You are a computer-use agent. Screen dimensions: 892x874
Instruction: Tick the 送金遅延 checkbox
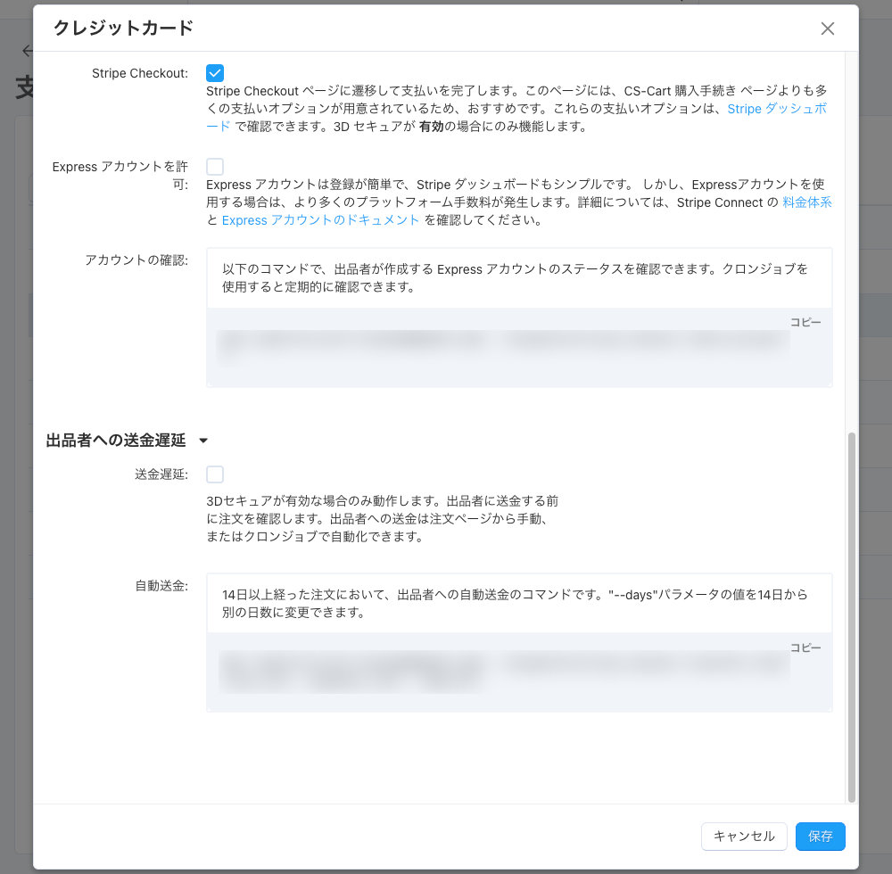pos(215,474)
